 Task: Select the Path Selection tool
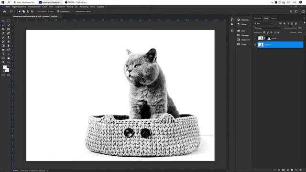coord(9,54)
